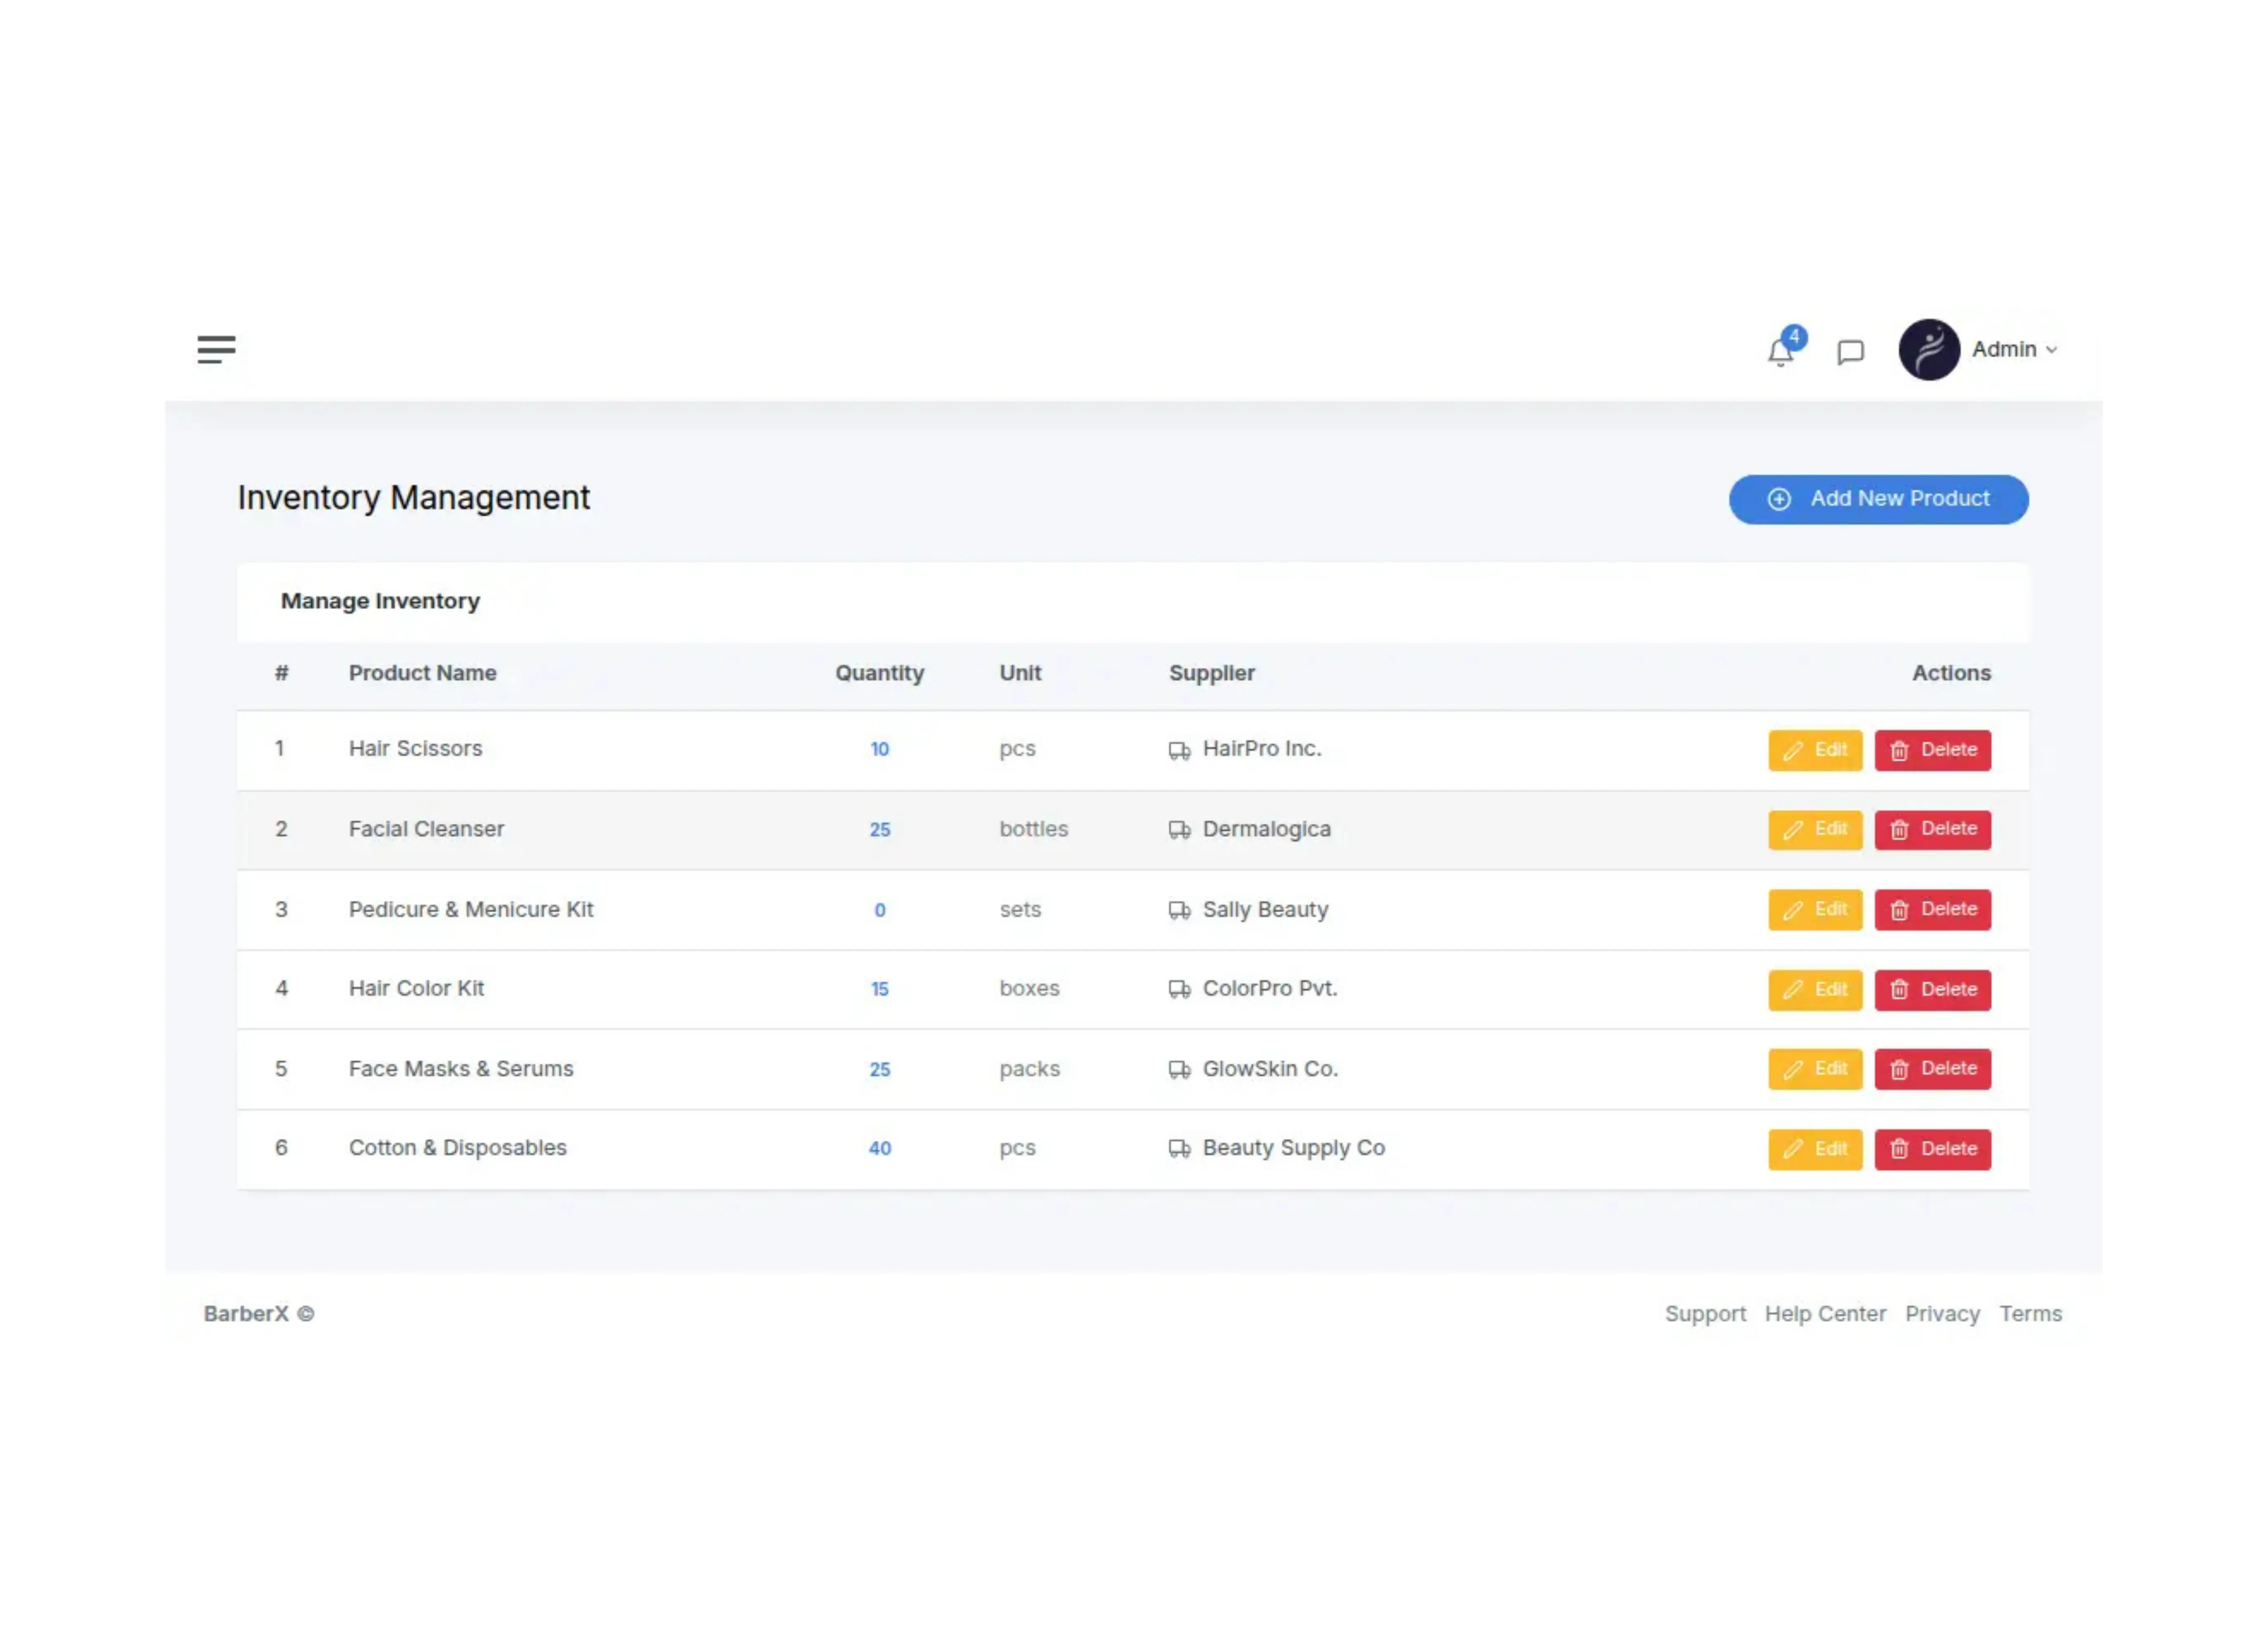This screenshot has height=1652, width=2268.
Task: Click the truck icon beside Dermalogica
Action: [1179, 830]
